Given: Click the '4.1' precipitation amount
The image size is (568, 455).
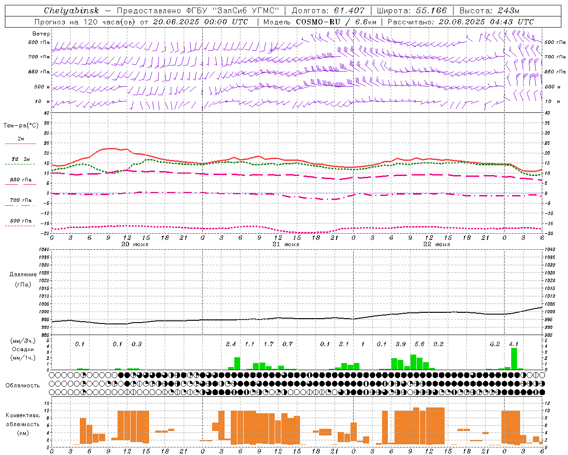Looking at the screenshot, I should (x=514, y=344).
